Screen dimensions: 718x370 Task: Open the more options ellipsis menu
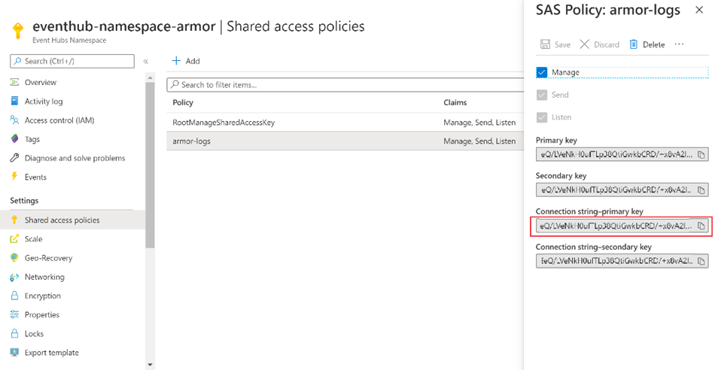click(x=680, y=44)
